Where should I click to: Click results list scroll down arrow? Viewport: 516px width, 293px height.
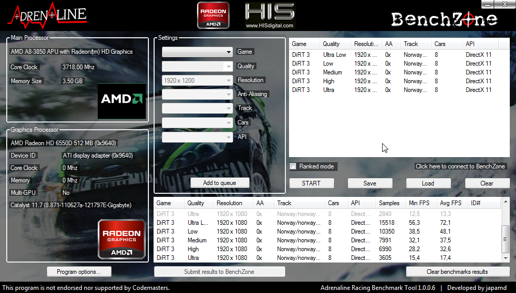[x=506, y=258]
